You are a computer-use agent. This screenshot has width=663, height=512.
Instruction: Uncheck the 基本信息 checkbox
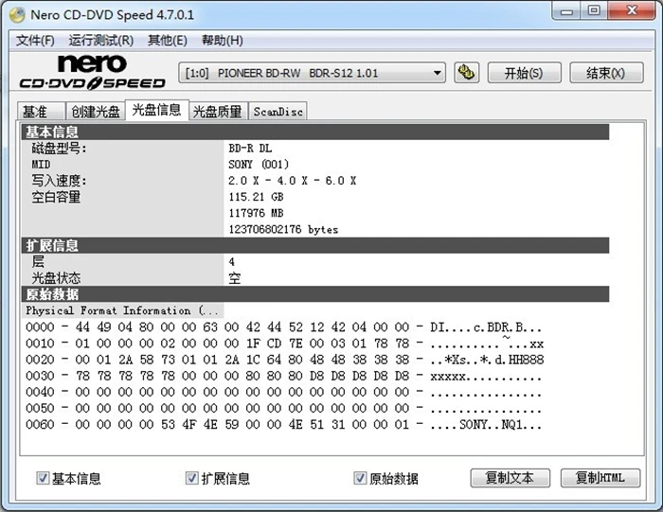43,478
